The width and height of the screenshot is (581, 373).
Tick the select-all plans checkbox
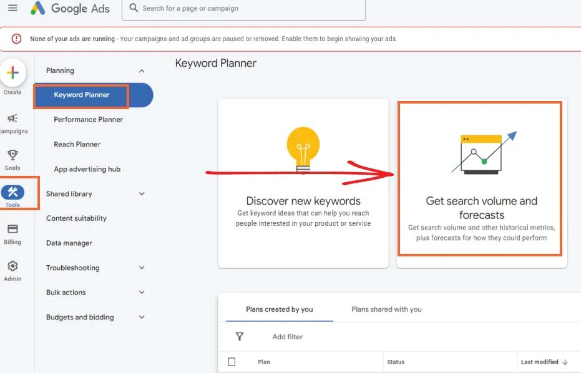click(x=232, y=362)
